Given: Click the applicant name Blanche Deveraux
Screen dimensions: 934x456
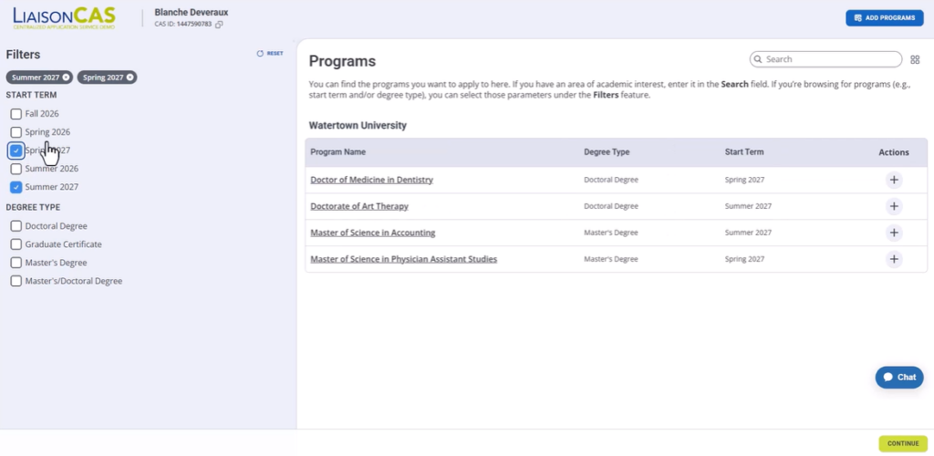Looking at the screenshot, I should coord(192,13).
